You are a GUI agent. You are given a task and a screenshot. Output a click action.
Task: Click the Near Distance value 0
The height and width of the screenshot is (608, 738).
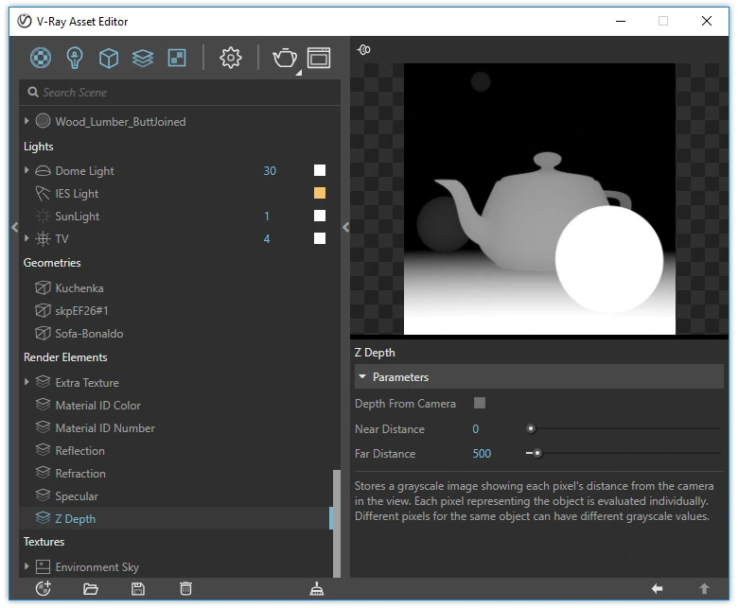pos(475,429)
